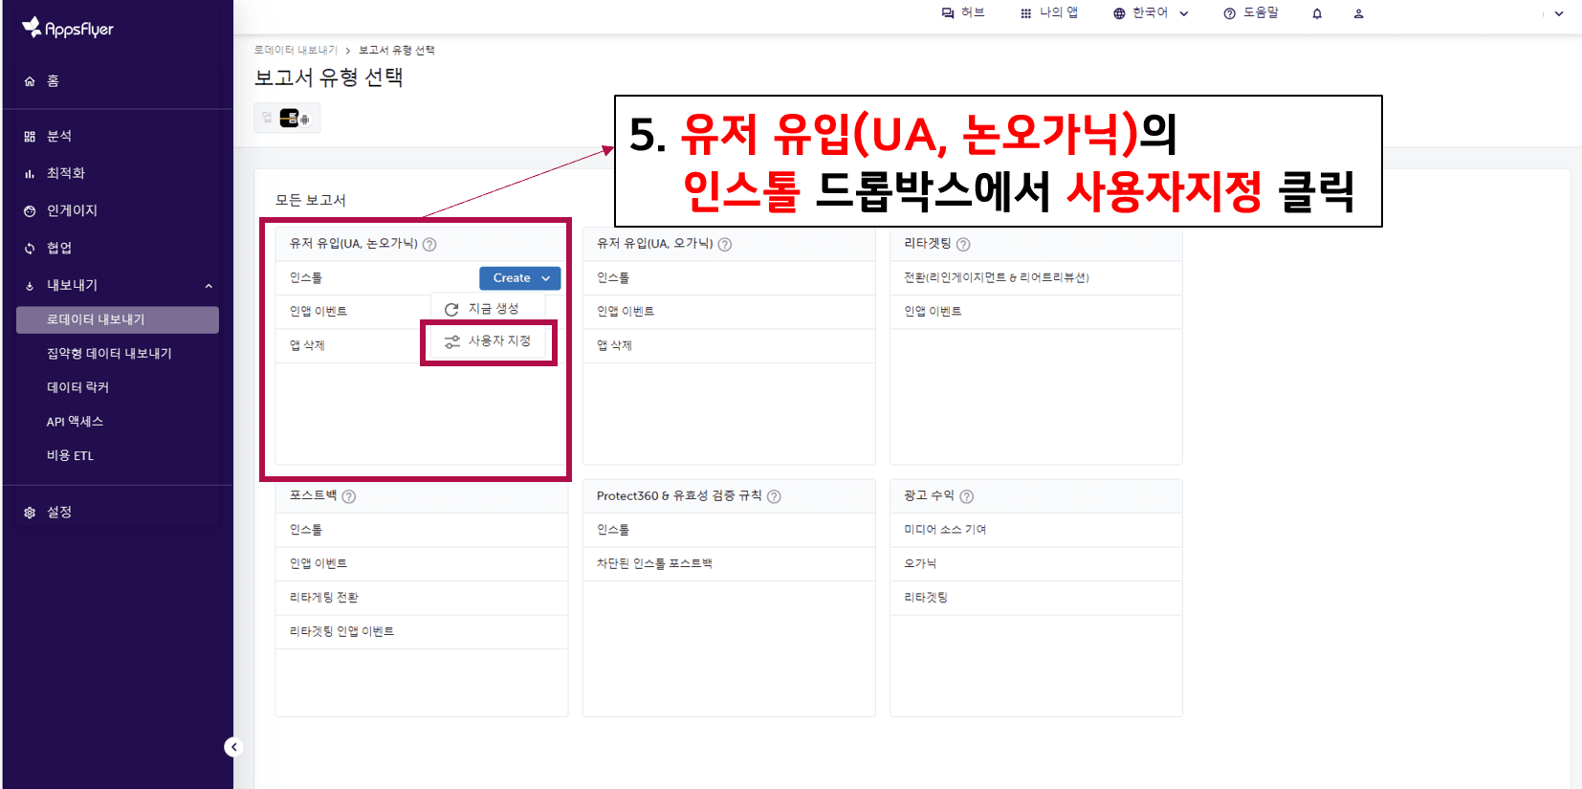Collapse the sidebar with the arrow button

(233, 747)
